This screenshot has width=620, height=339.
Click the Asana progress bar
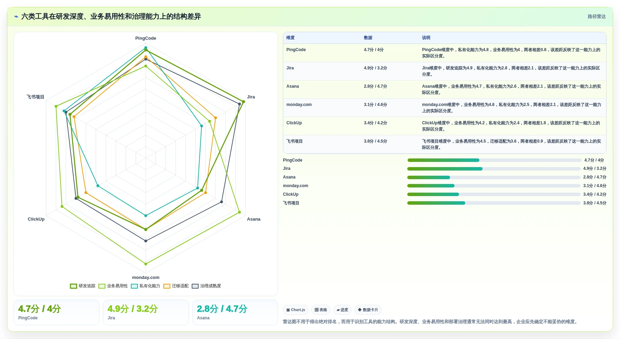point(494,177)
